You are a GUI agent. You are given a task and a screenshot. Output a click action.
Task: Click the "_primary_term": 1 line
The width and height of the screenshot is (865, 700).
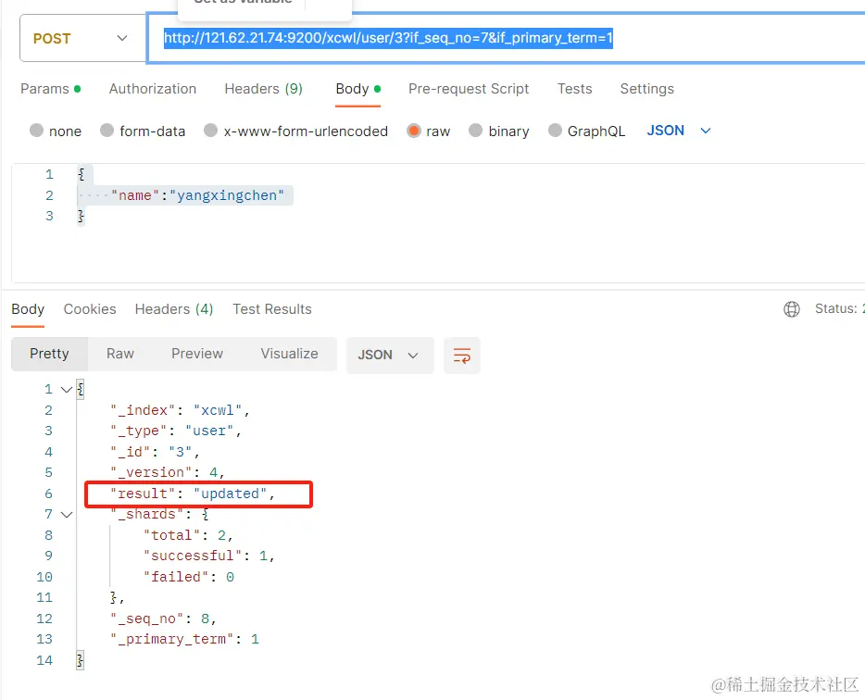[x=184, y=639]
